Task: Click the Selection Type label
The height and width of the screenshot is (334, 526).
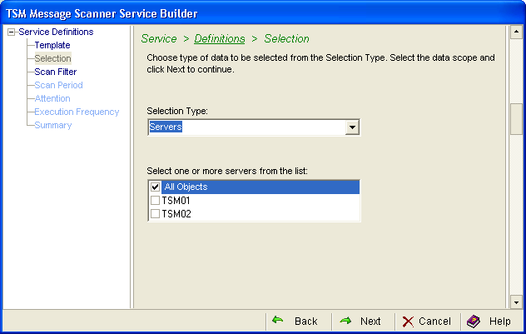Action: [177, 111]
